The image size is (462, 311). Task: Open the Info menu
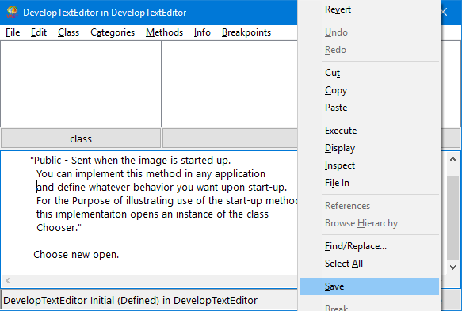tap(202, 32)
